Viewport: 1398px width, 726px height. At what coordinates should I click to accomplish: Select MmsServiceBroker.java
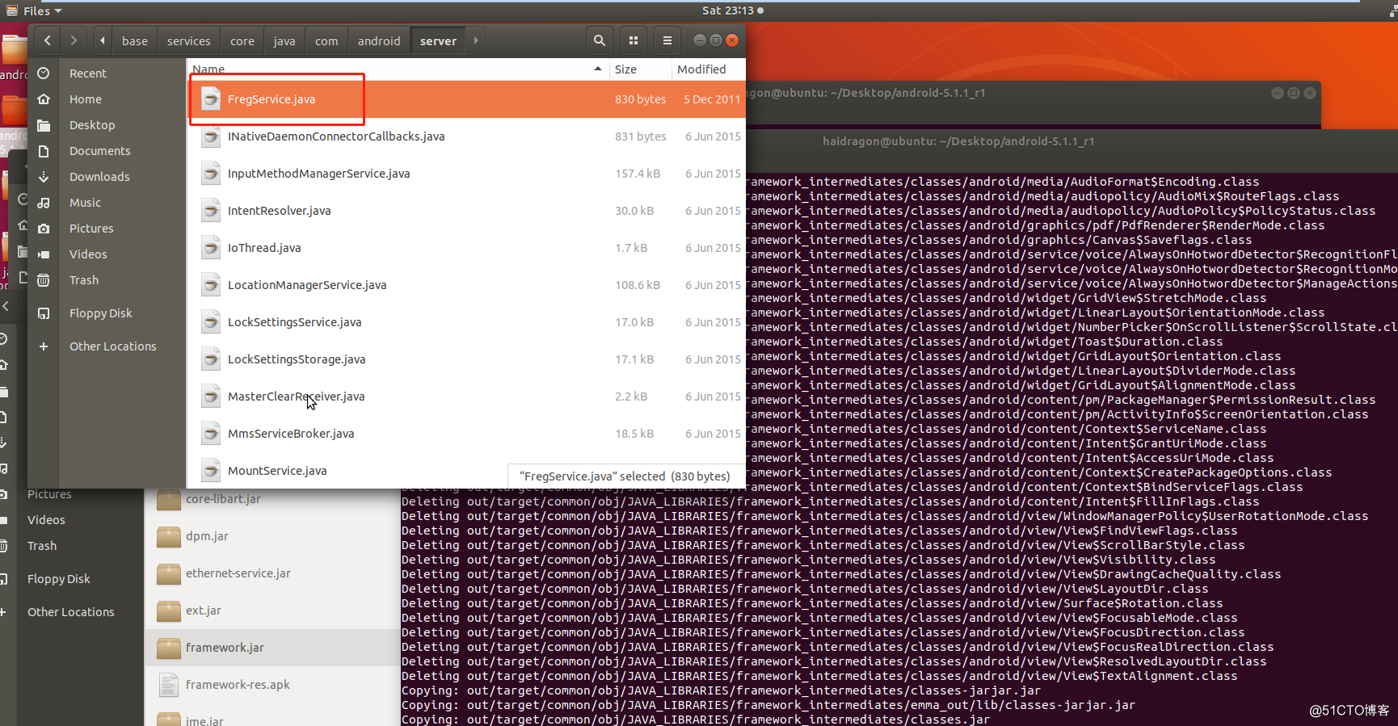click(466, 434)
